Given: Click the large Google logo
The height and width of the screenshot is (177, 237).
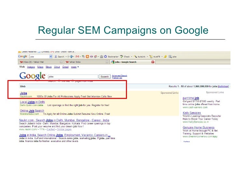Looking at the screenshot, I should [33, 76].
